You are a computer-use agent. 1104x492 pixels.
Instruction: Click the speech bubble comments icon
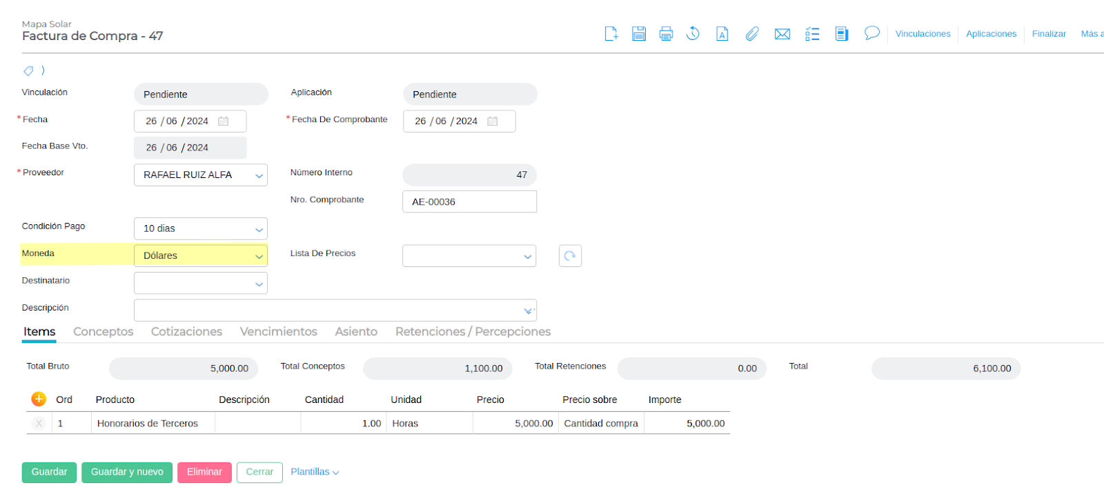pyautogui.click(x=871, y=33)
